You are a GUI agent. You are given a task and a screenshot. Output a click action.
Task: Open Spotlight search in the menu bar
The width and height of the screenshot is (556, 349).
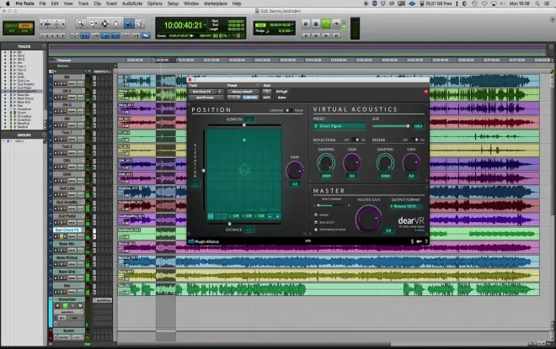(537, 3)
